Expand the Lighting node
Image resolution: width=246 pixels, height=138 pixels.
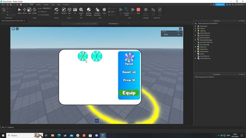[196, 31]
